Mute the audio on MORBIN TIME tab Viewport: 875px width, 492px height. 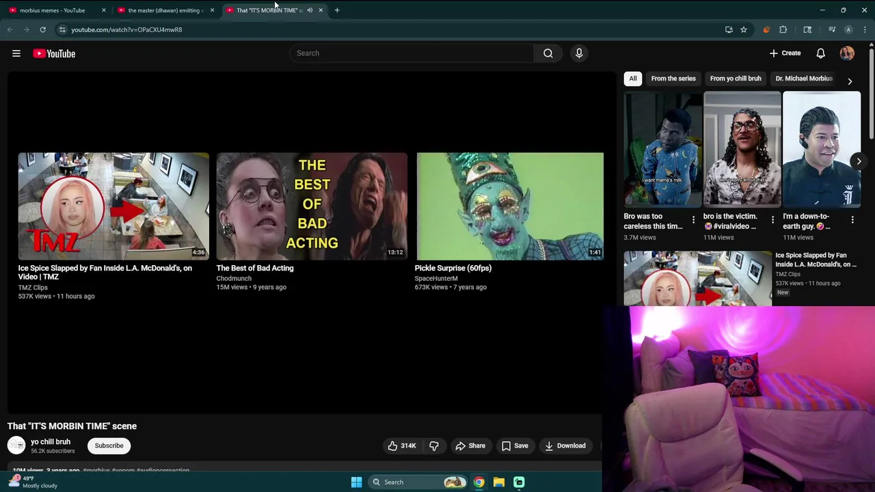pos(310,10)
